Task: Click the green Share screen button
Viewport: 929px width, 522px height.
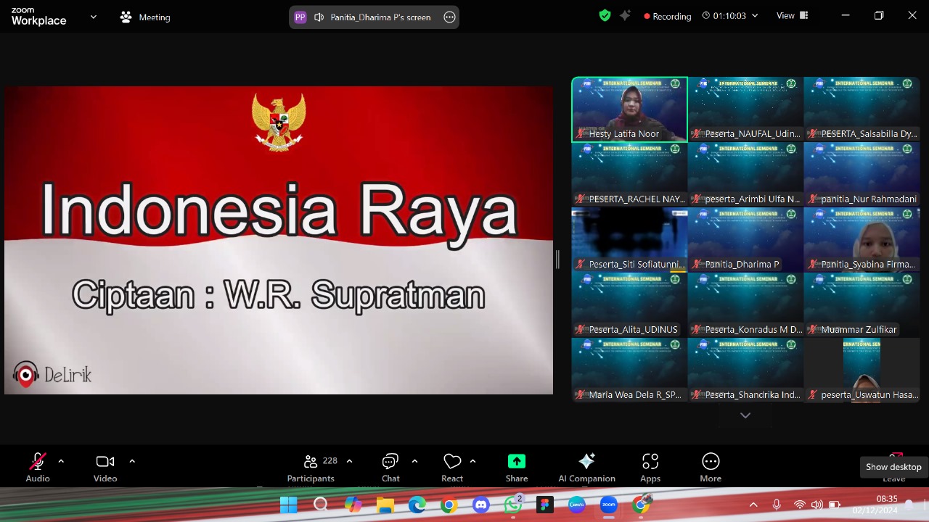Action: tap(517, 467)
